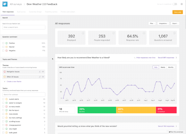Check the more details topic checkbox
Screen dimensions: 186x134
click(3, 114)
